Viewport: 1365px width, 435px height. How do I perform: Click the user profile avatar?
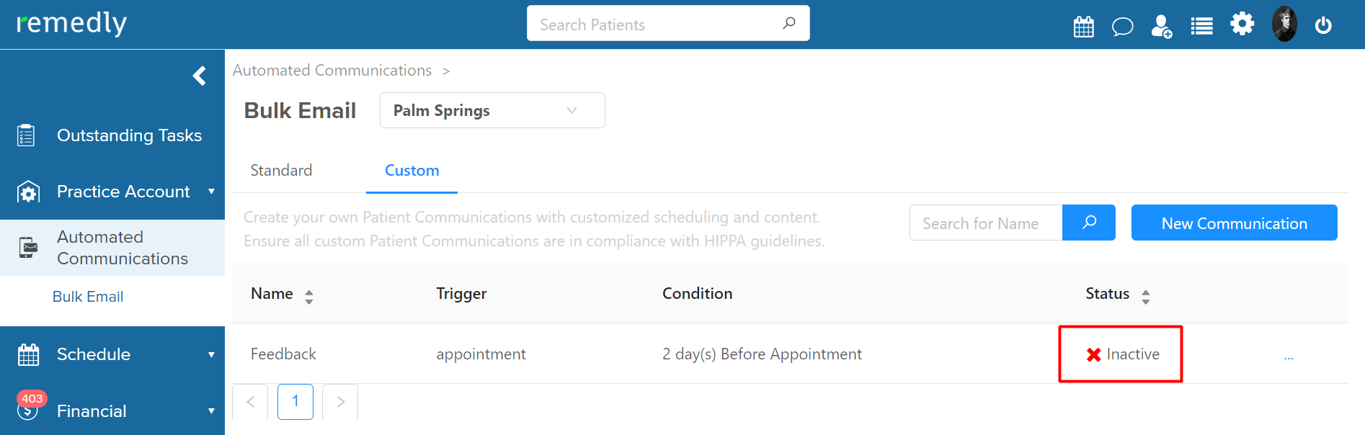1284,24
